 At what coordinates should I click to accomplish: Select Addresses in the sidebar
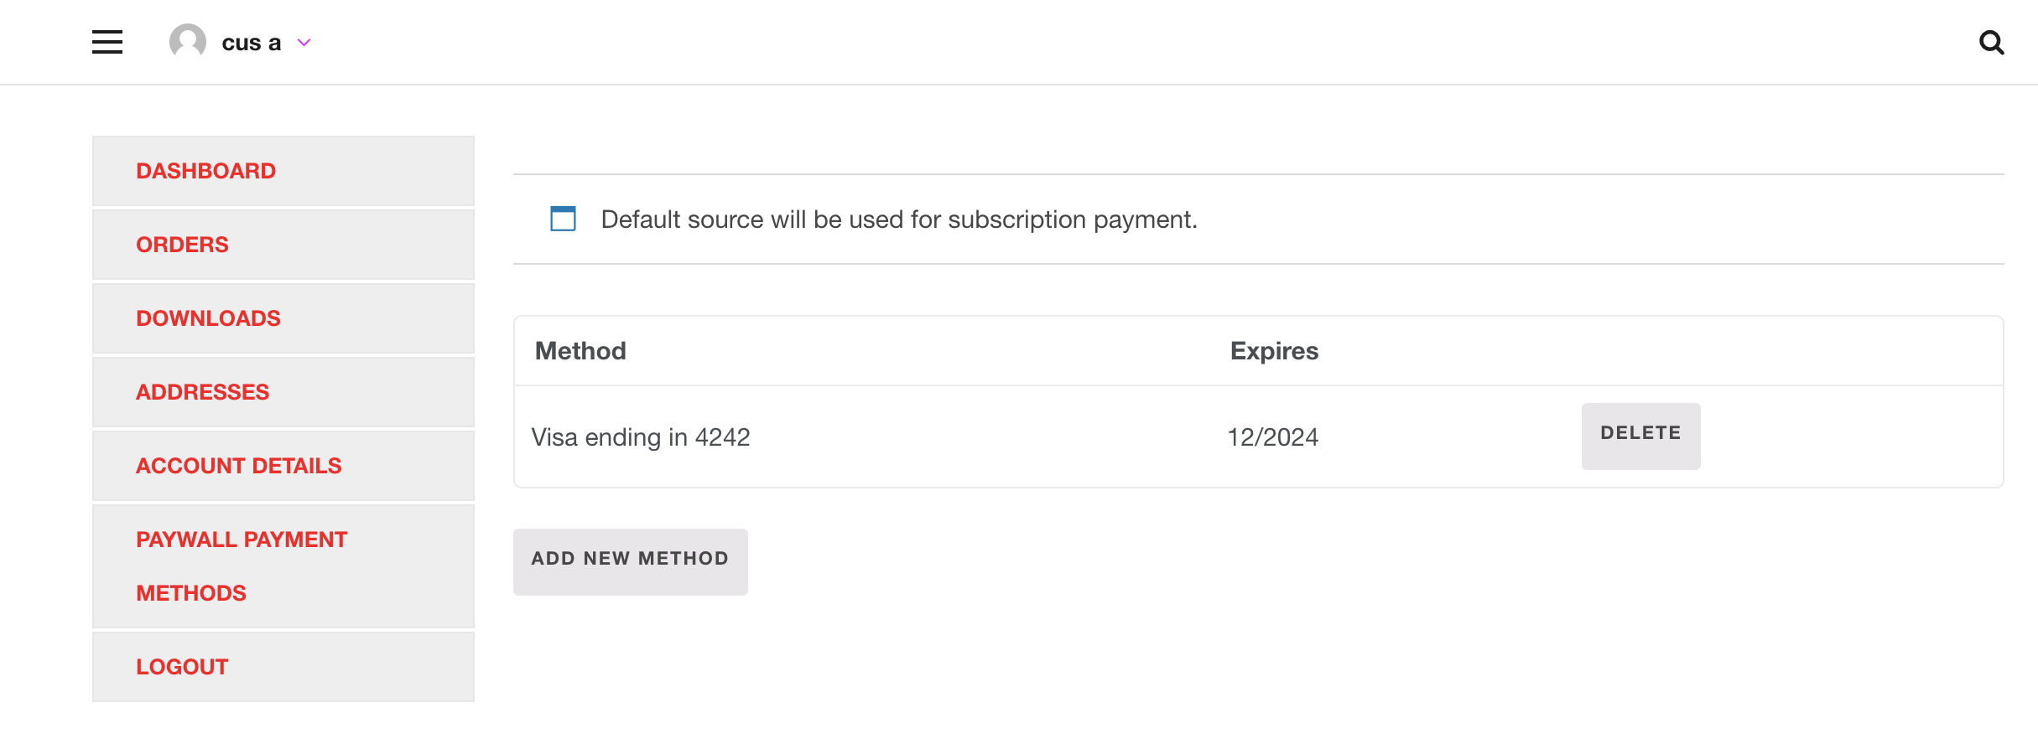coord(283,392)
